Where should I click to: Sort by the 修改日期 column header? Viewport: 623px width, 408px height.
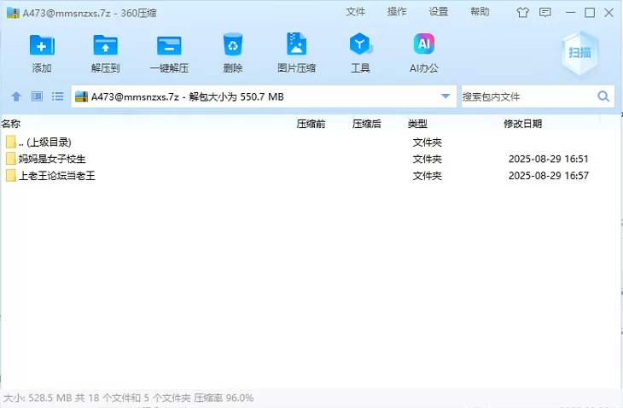pyautogui.click(x=522, y=124)
